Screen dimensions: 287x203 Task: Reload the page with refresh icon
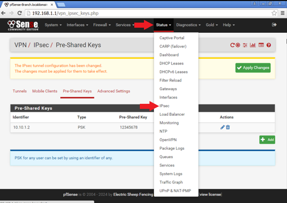(20, 13)
